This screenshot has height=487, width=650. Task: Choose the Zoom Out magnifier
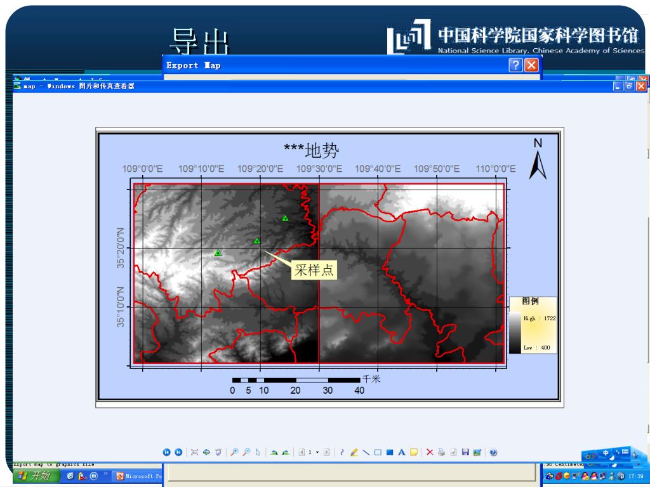(x=246, y=452)
